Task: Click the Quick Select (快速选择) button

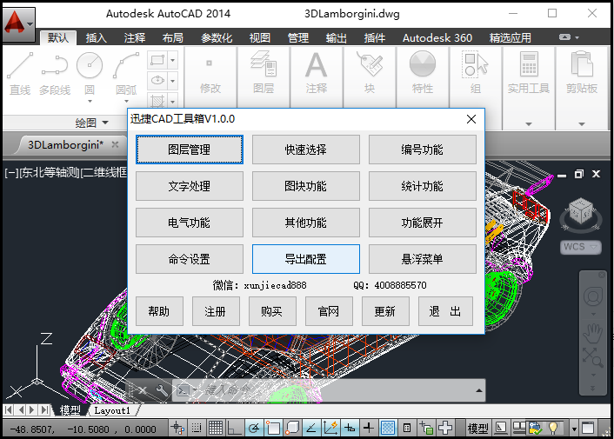Action: coord(306,150)
